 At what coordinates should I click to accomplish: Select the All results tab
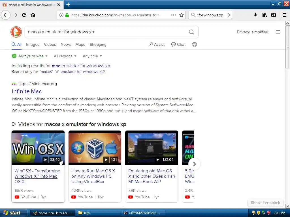tap(16, 44)
